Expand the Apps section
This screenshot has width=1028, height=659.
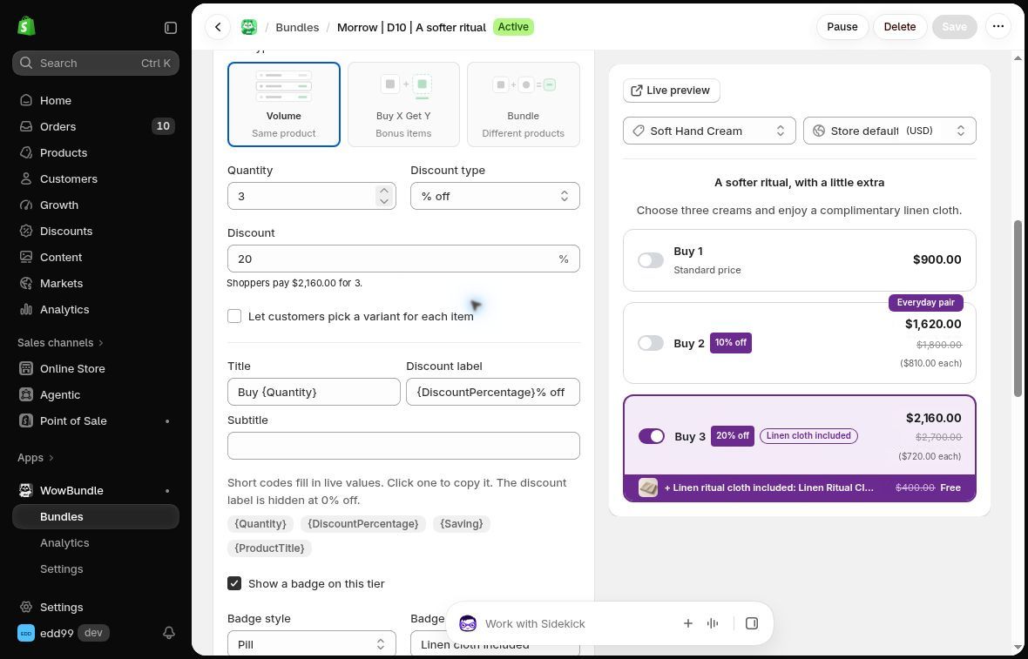tap(36, 457)
